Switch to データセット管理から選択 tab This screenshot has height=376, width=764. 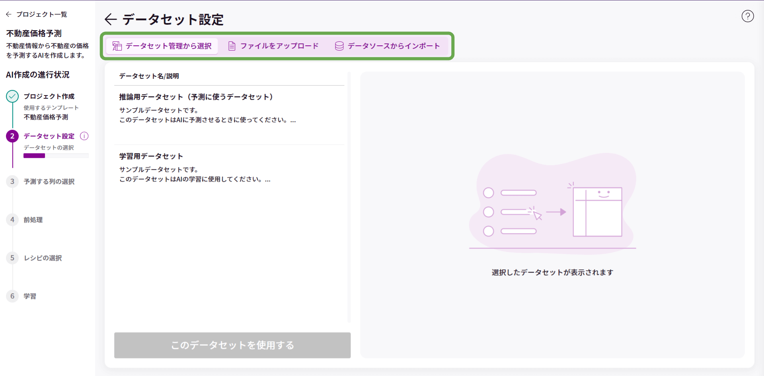click(162, 46)
